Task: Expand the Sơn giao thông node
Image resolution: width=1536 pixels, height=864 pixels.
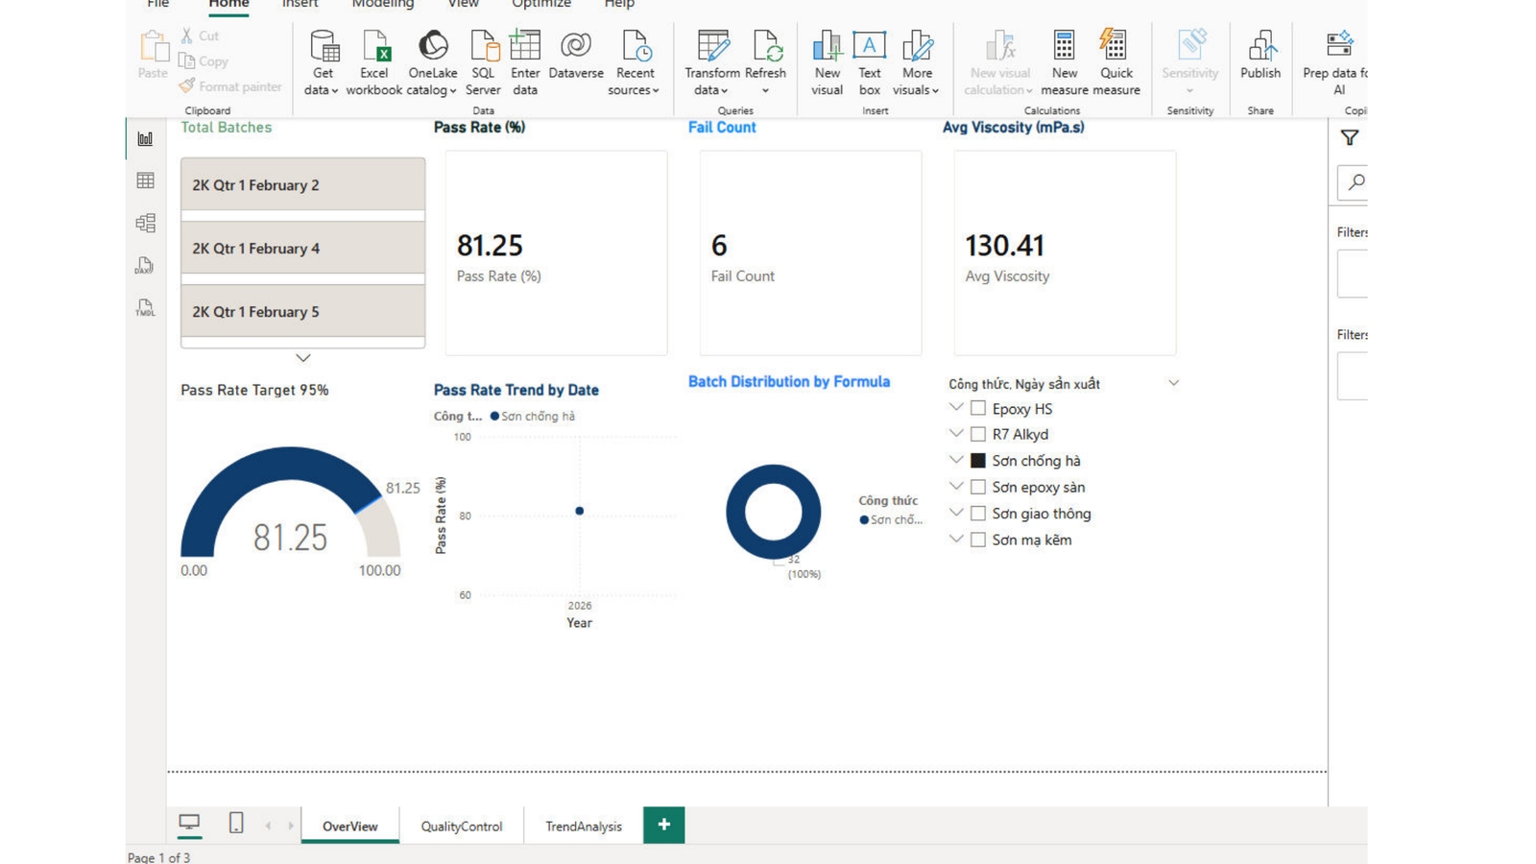Action: pos(956,513)
